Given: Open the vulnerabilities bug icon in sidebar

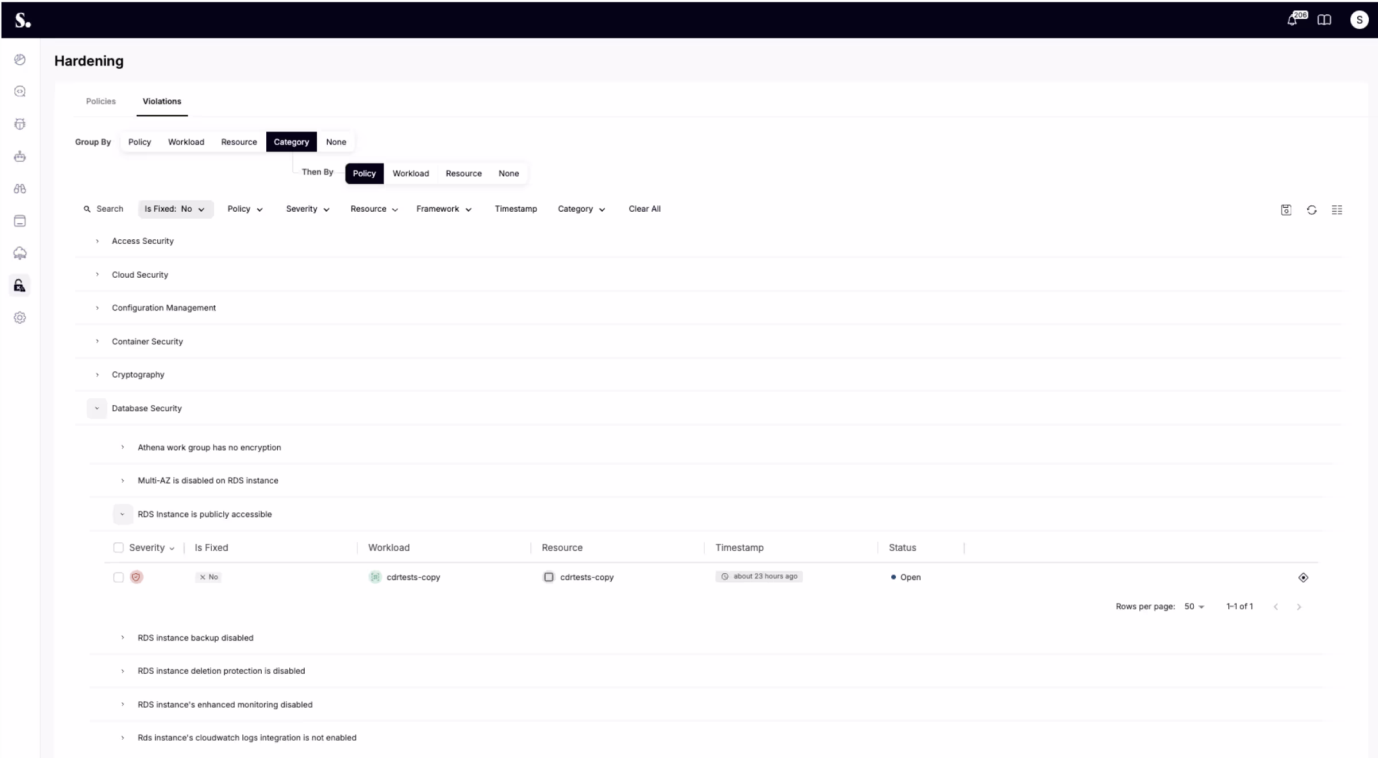Looking at the screenshot, I should [x=20, y=123].
